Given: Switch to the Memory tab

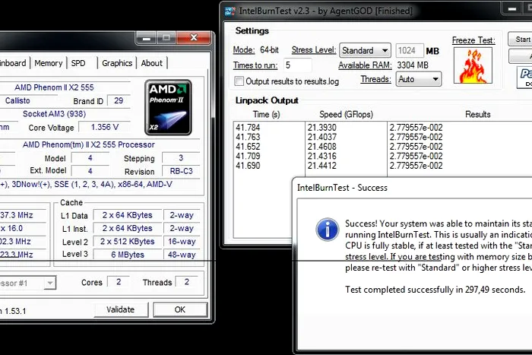Looking at the screenshot, I should (49, 64).
